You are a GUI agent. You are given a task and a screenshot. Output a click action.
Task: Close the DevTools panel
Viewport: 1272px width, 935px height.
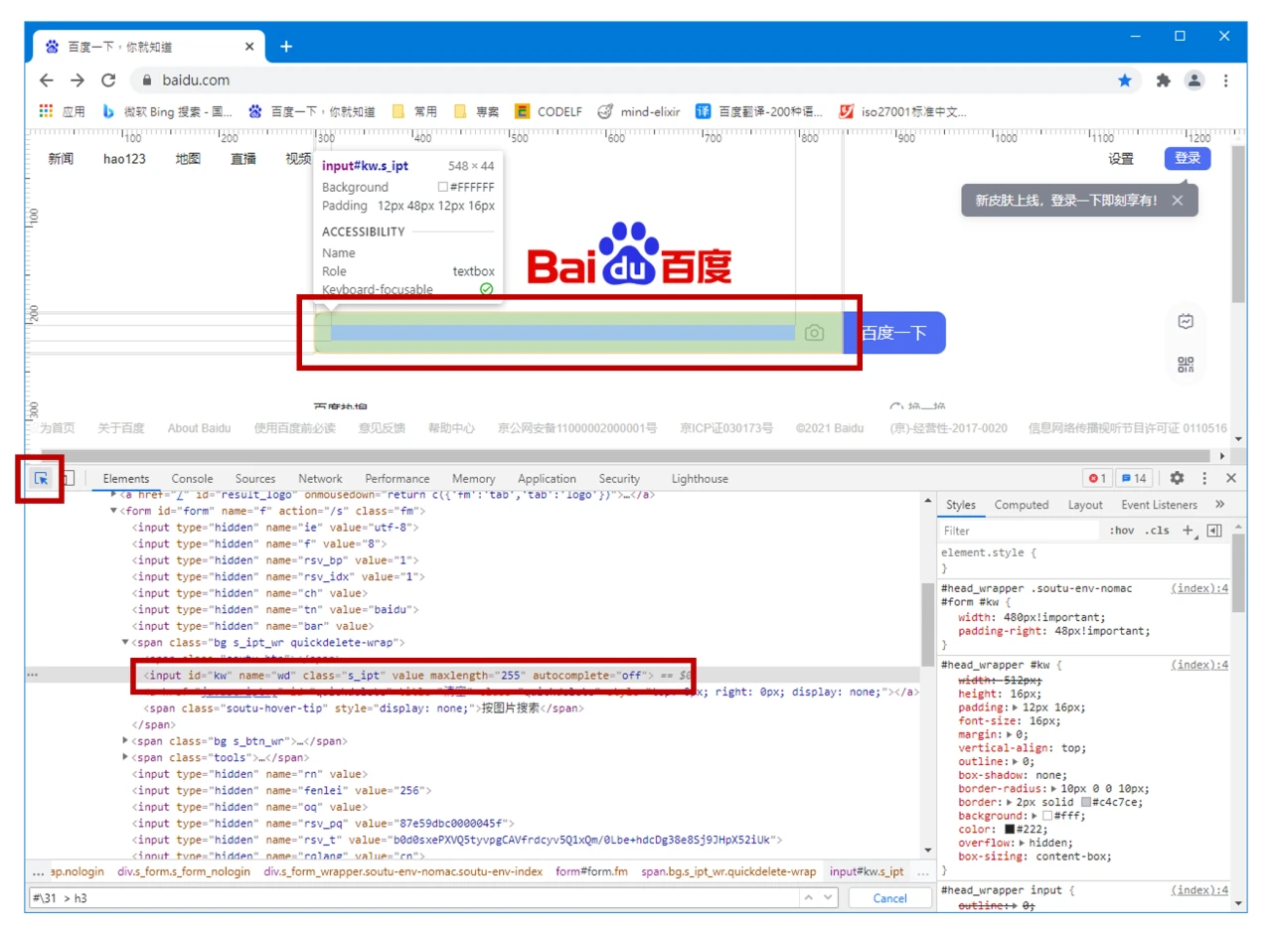point(1231,479)
